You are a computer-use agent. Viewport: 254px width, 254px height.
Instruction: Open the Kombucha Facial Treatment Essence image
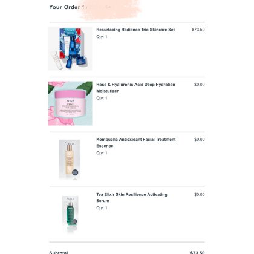point(70,159)
